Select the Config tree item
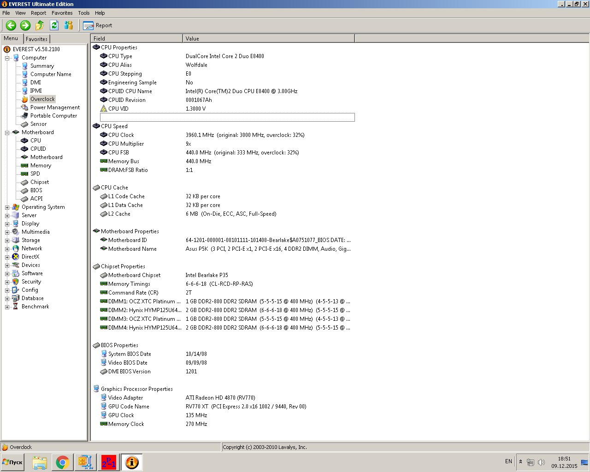The image size is (590, 472). (x=29, y=290)
